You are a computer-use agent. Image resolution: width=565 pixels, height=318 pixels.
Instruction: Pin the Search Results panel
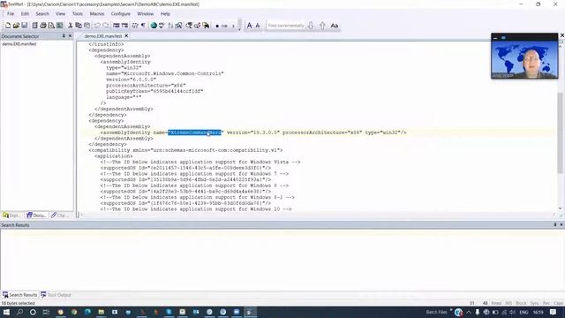[555, 224]
